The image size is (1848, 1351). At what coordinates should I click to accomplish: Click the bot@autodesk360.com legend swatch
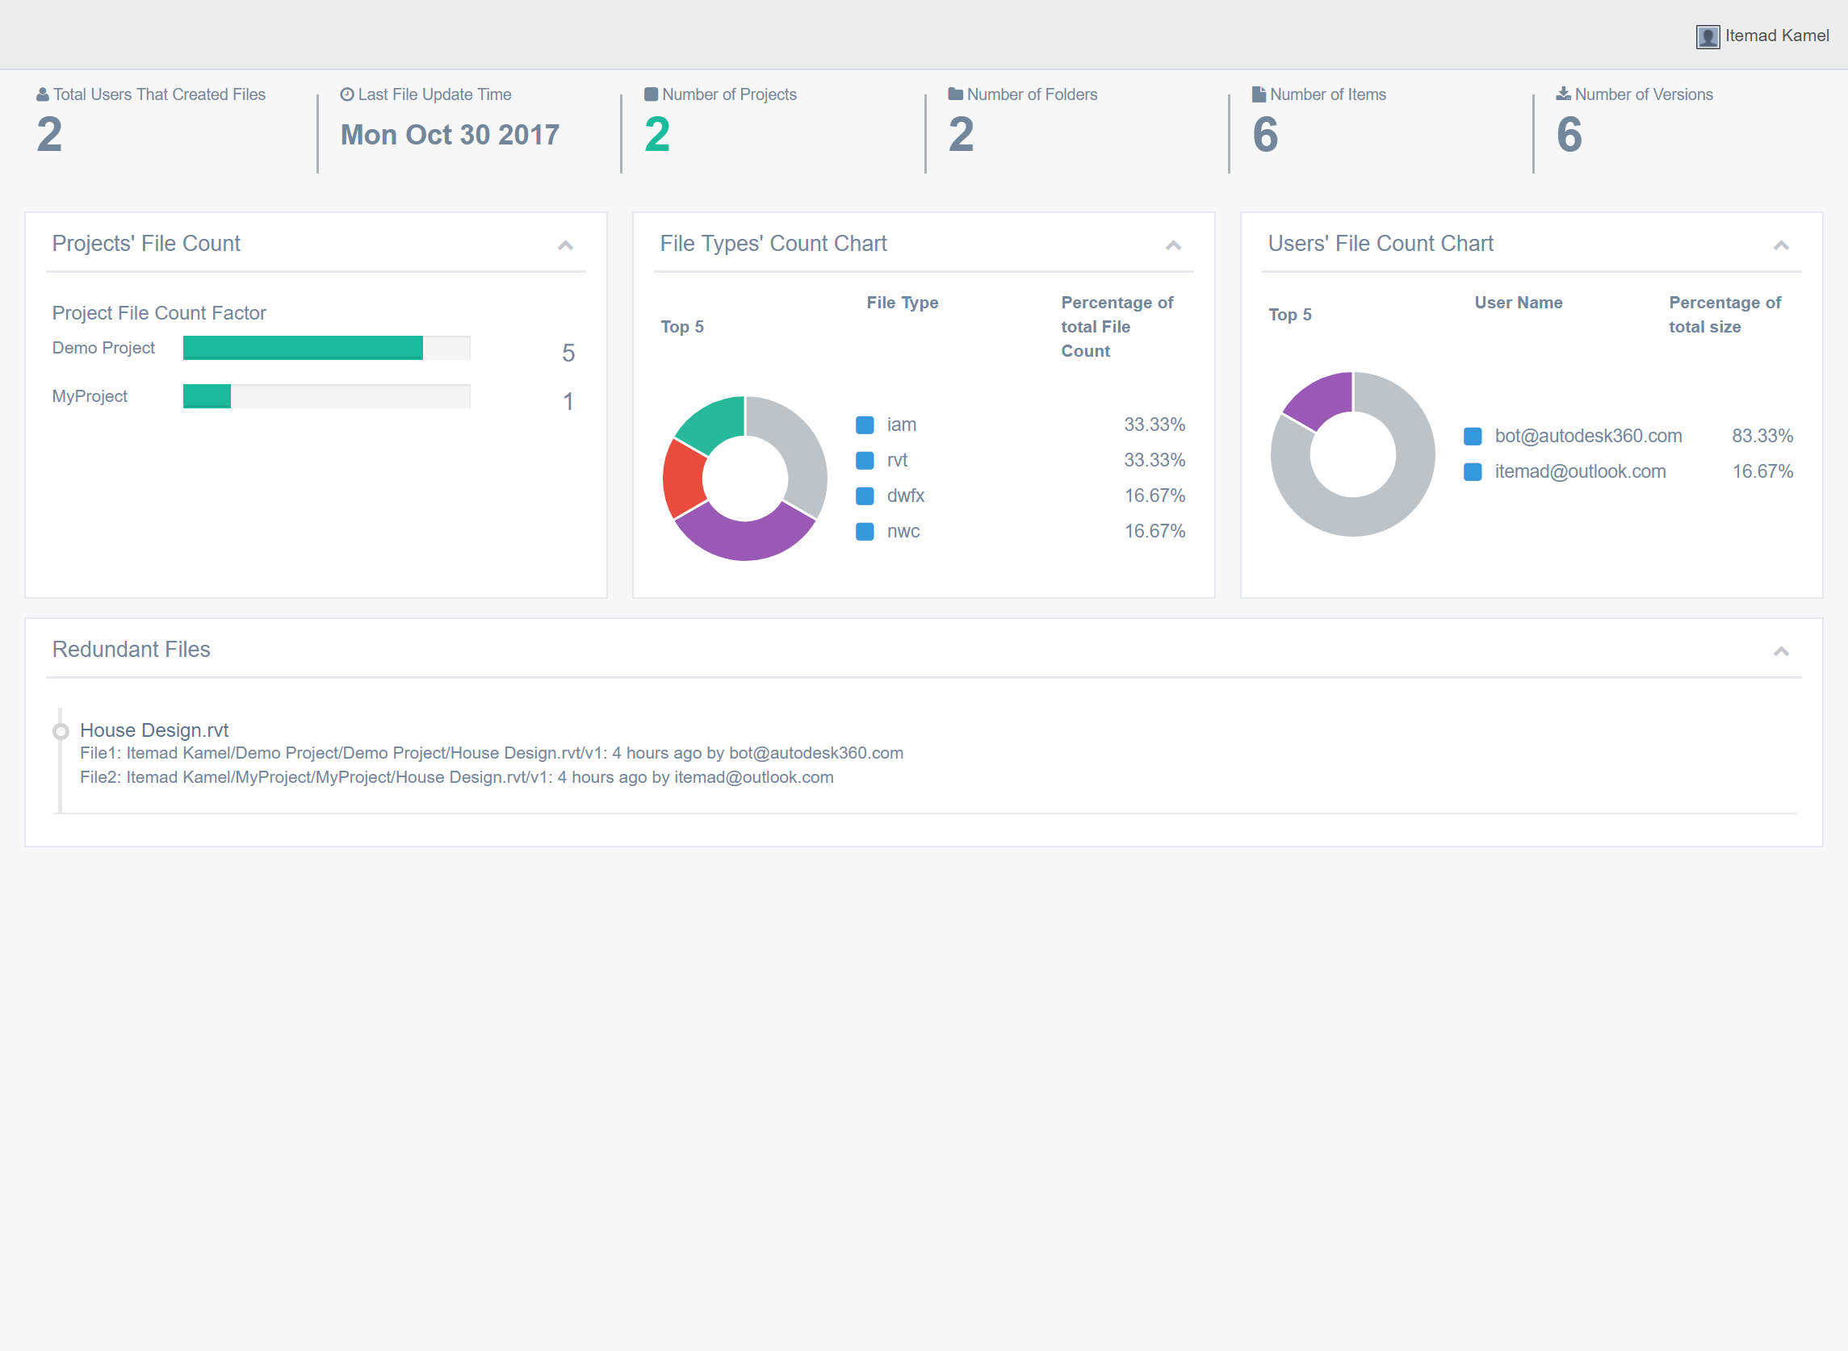click(x=1473, y=437)
